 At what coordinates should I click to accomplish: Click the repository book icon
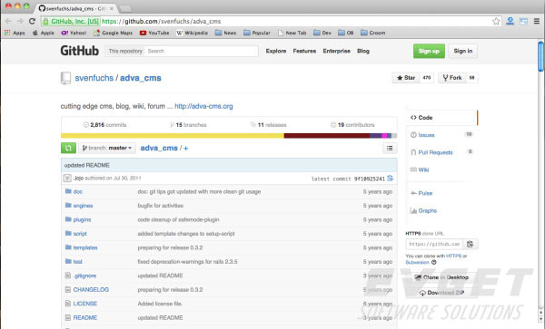[x=65, y=78]
